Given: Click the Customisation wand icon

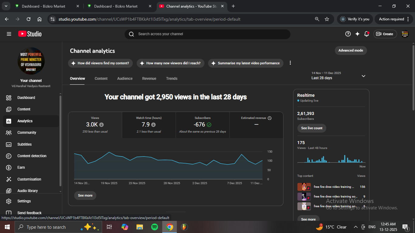Looking at the screenshot, I should (9, 179).
